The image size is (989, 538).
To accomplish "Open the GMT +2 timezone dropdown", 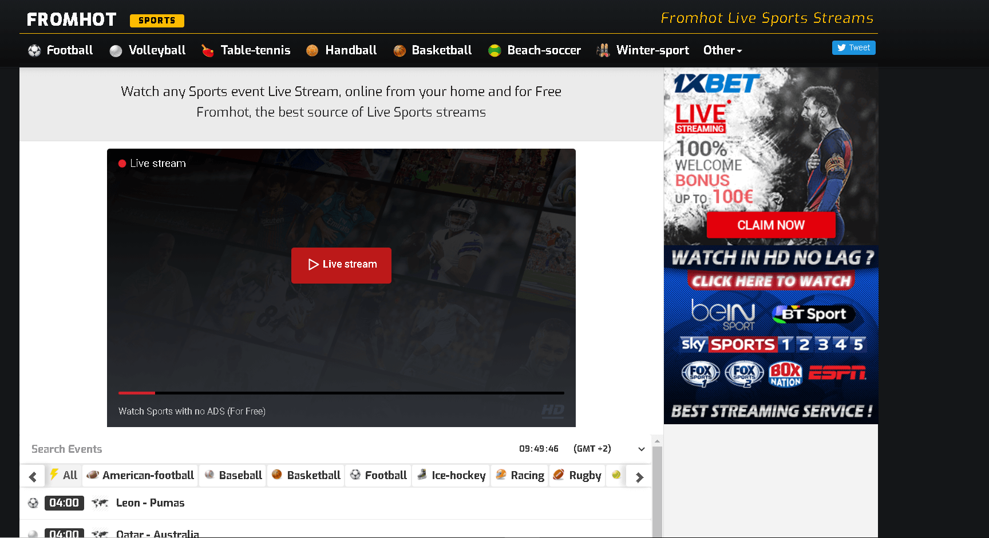I will pyautogui.click(x=609, y=449).
